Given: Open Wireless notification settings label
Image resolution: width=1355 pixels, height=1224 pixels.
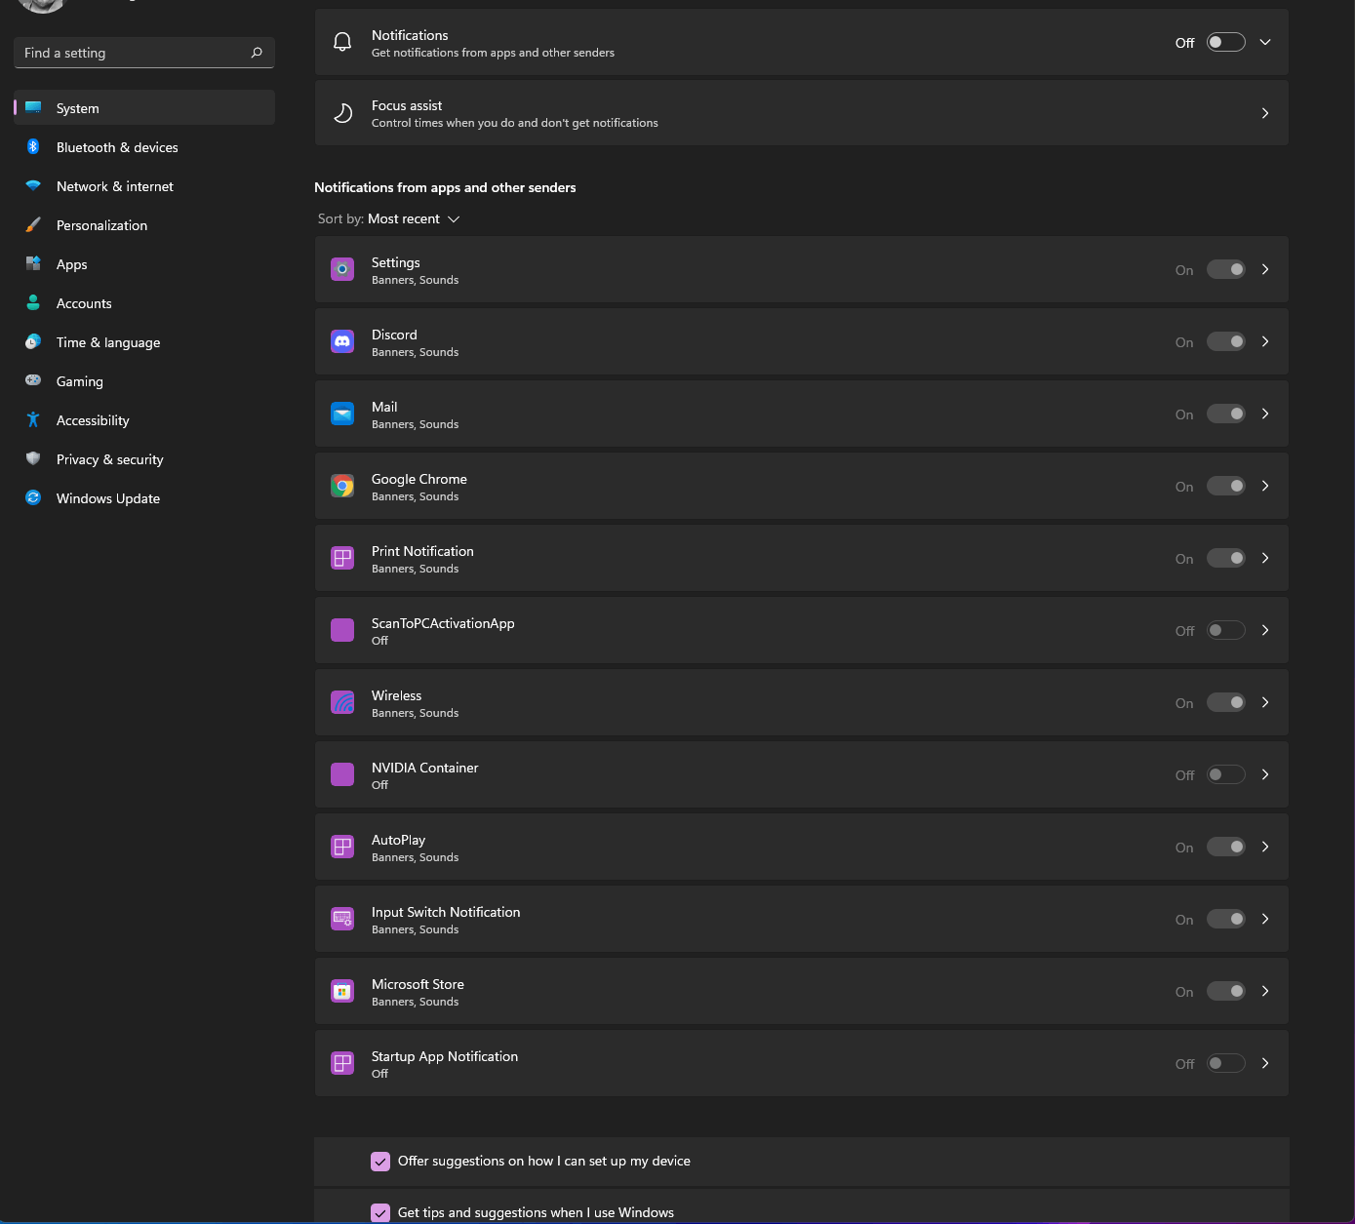Looking at the screenshot, I should pos(396,695).
